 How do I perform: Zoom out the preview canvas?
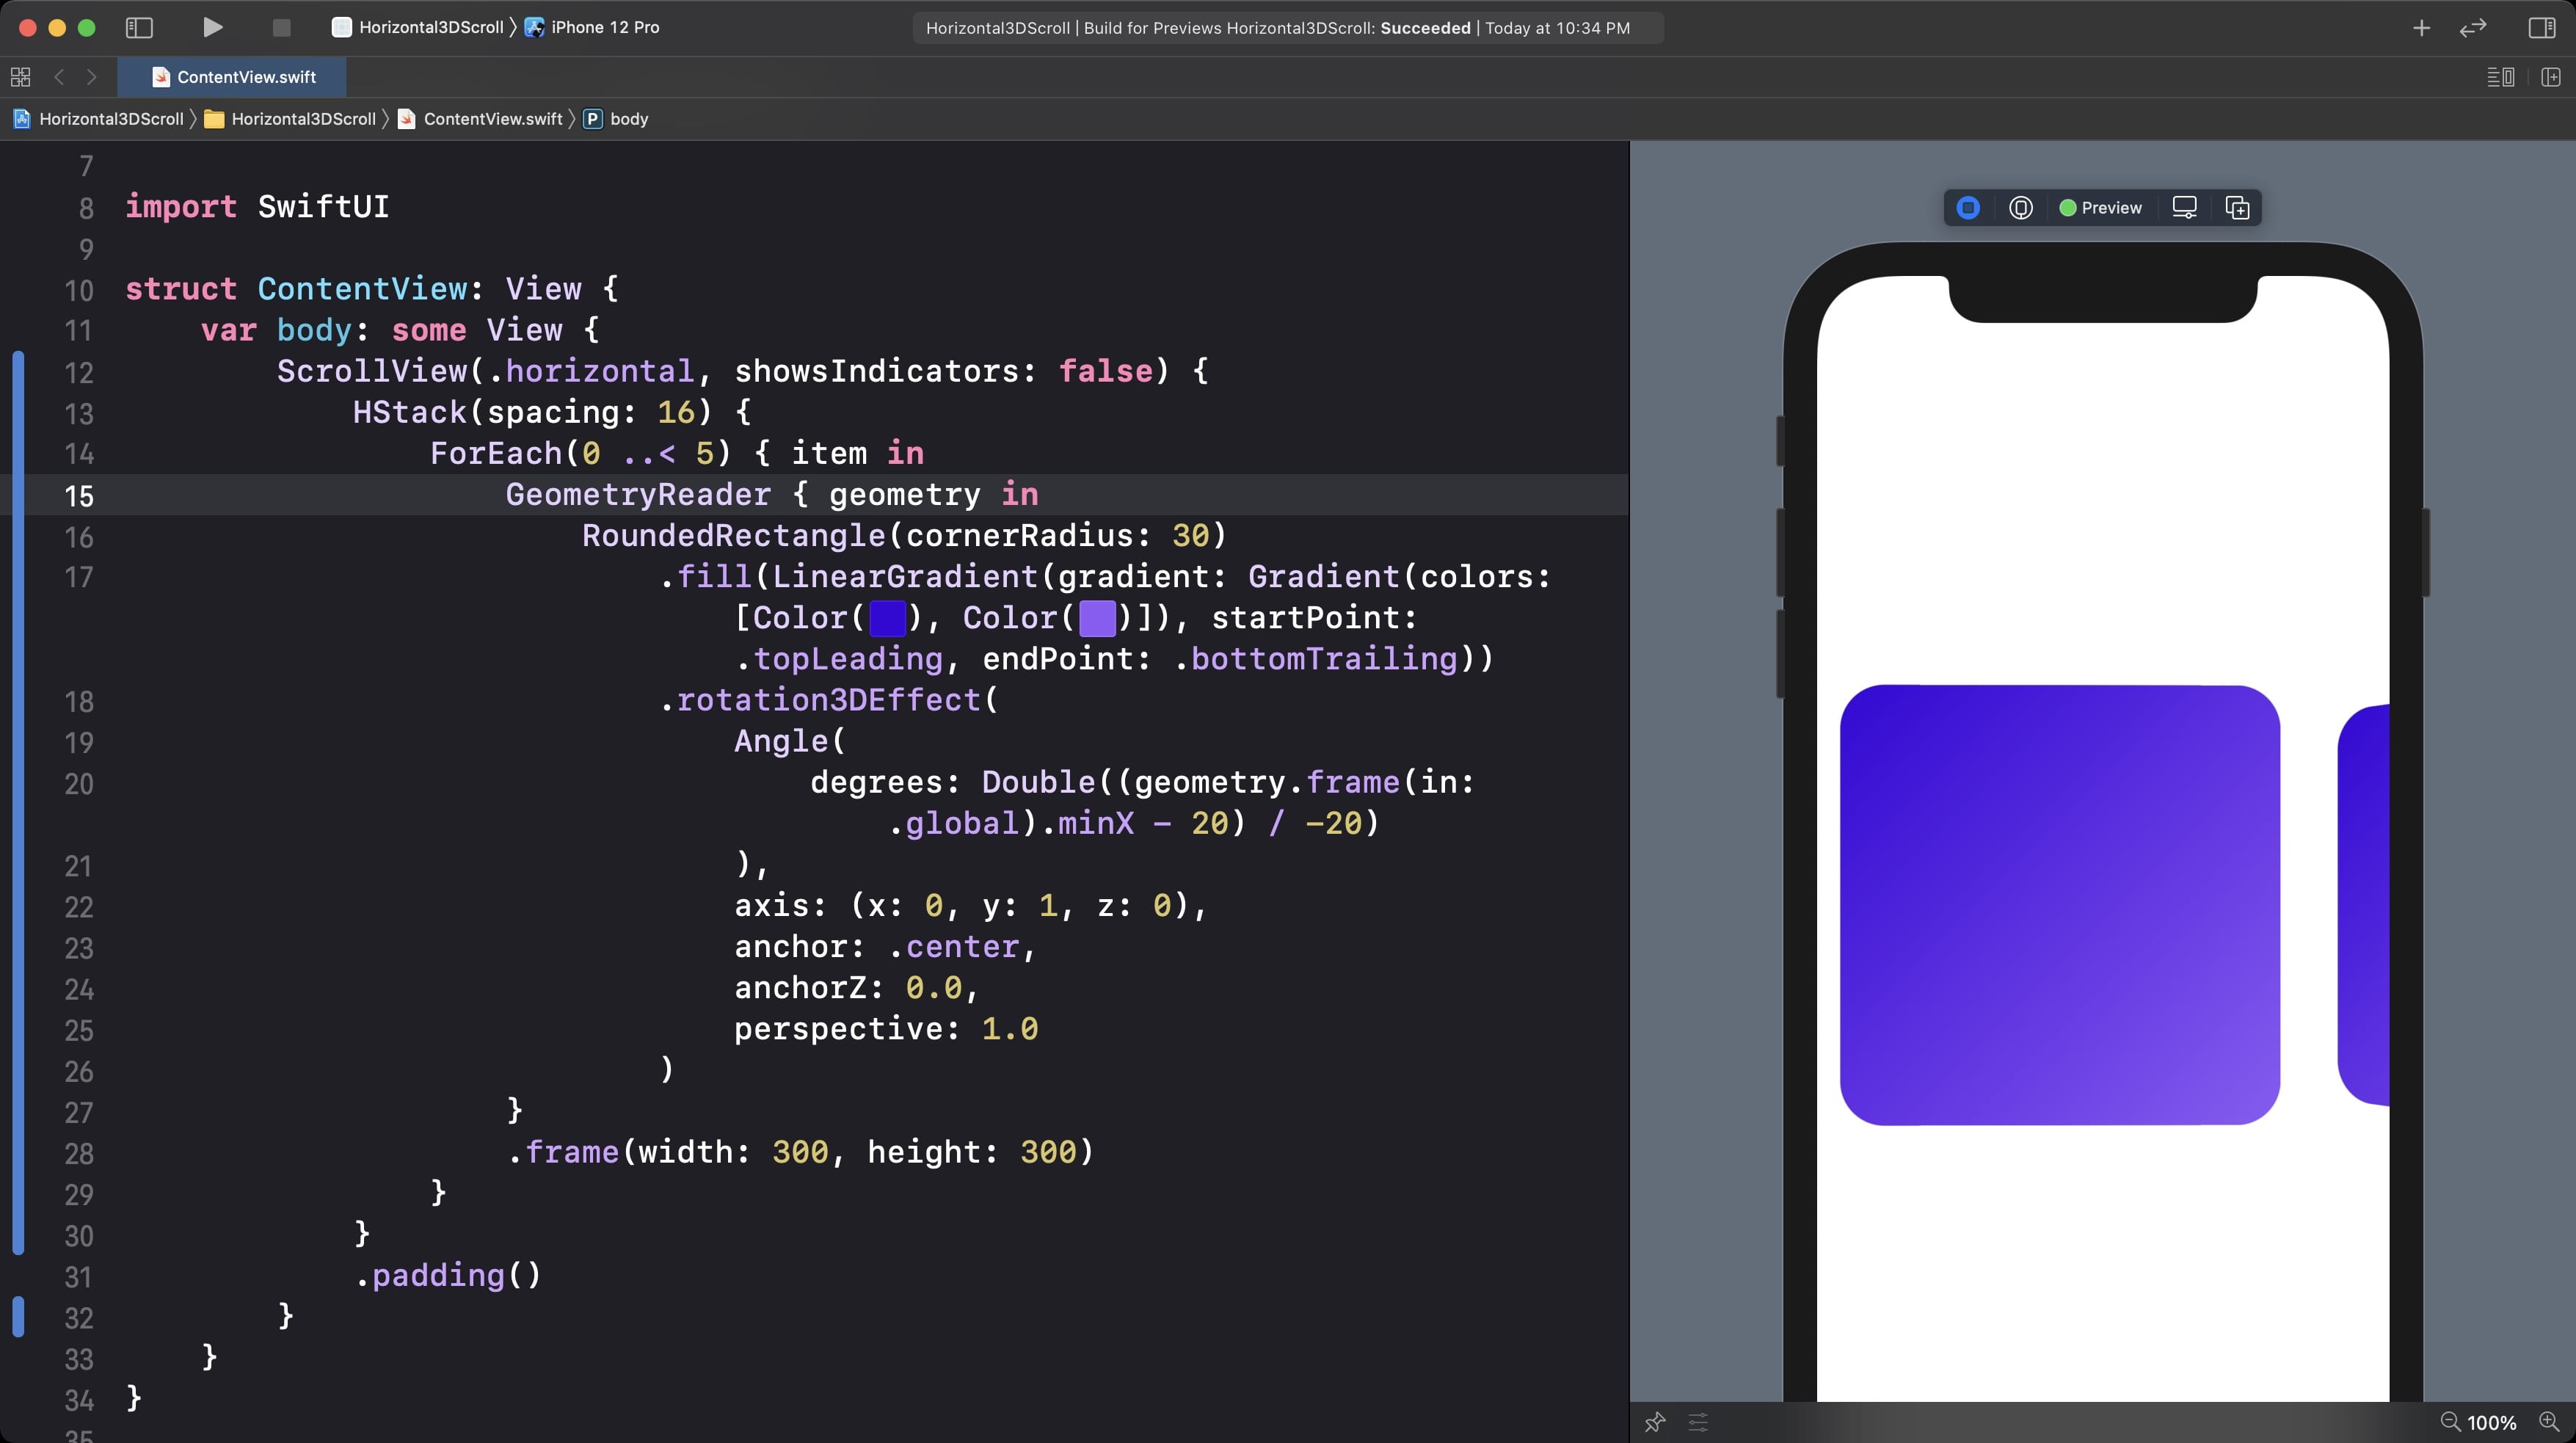coord(2450,1421)
